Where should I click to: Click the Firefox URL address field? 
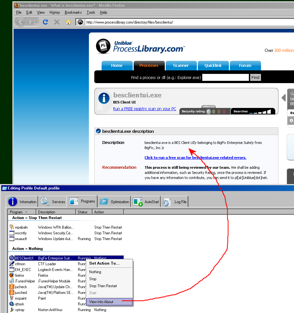click(x=189, y=22)
